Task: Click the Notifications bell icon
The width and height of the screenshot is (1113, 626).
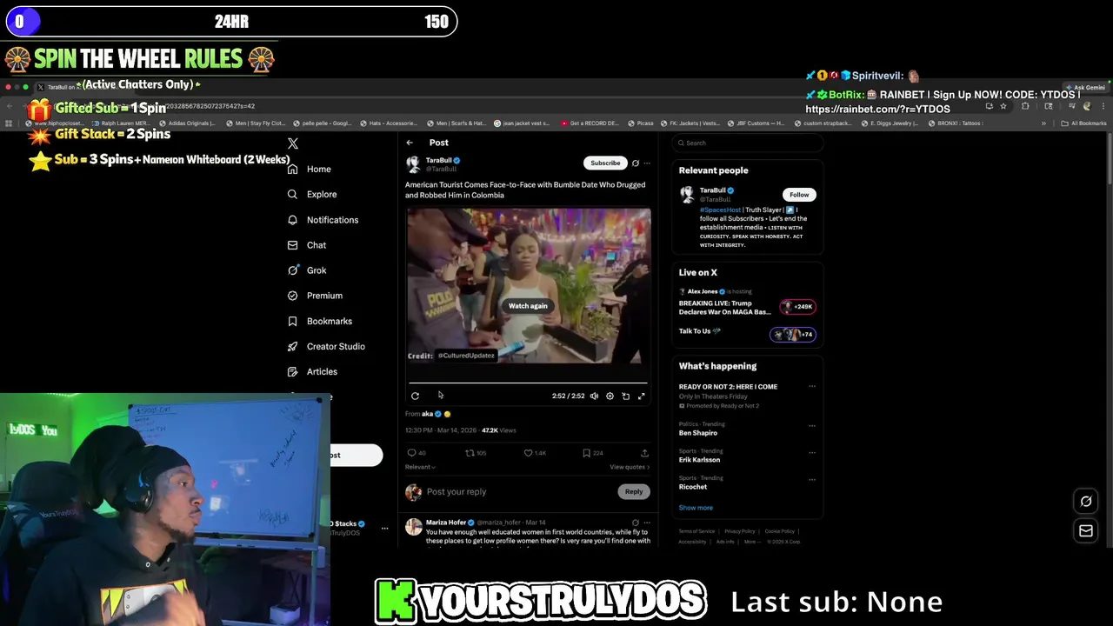Action: [293, 220]
